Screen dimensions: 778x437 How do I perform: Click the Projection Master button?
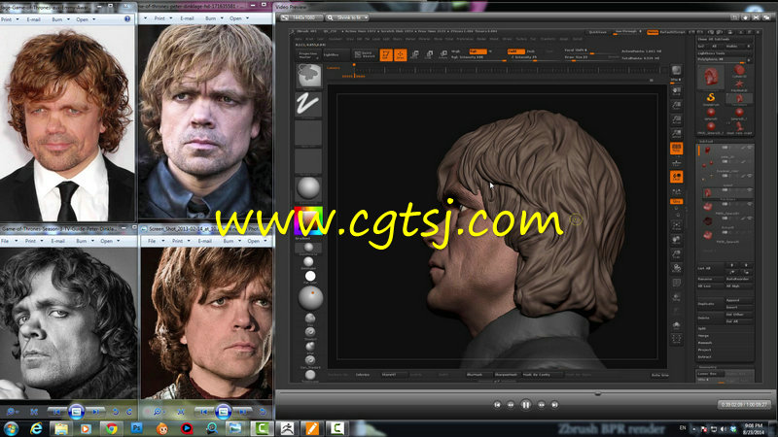point(308,54)
